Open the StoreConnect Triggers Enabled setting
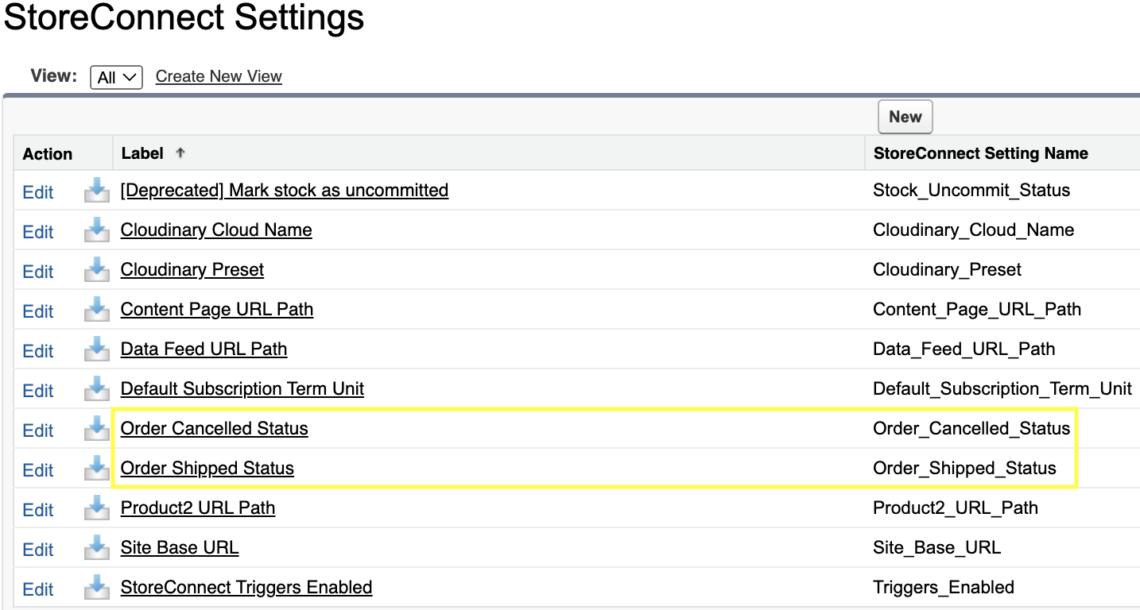The width and height of the screenshot is (1140, 610). coord(246,587)
